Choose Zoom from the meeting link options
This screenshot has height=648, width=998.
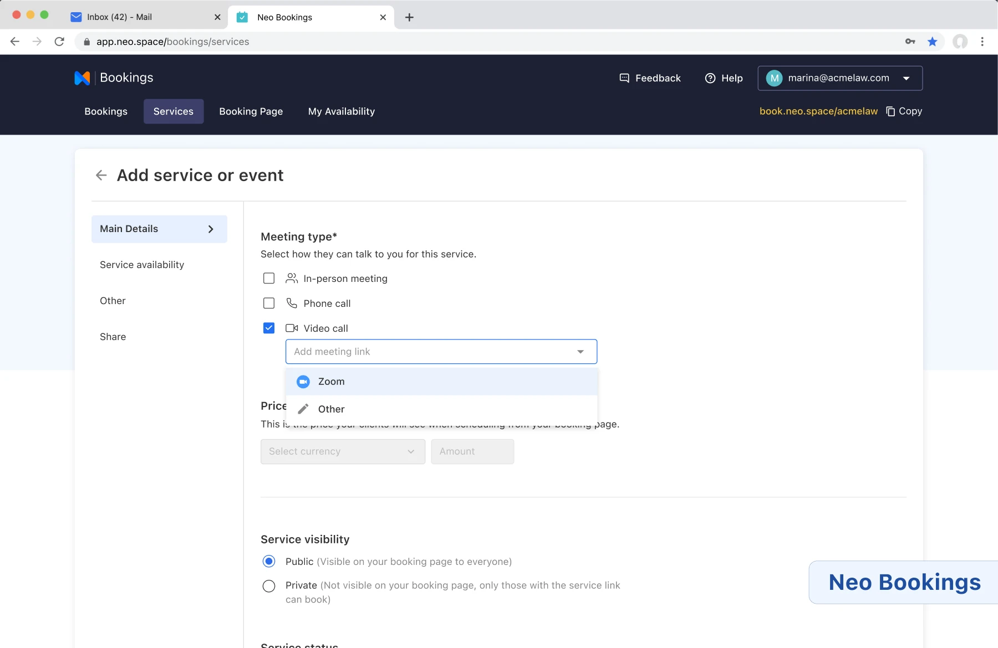[x=441, y=382]
